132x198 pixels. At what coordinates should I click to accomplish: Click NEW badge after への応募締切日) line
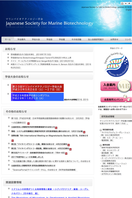[x=29, y=123]
